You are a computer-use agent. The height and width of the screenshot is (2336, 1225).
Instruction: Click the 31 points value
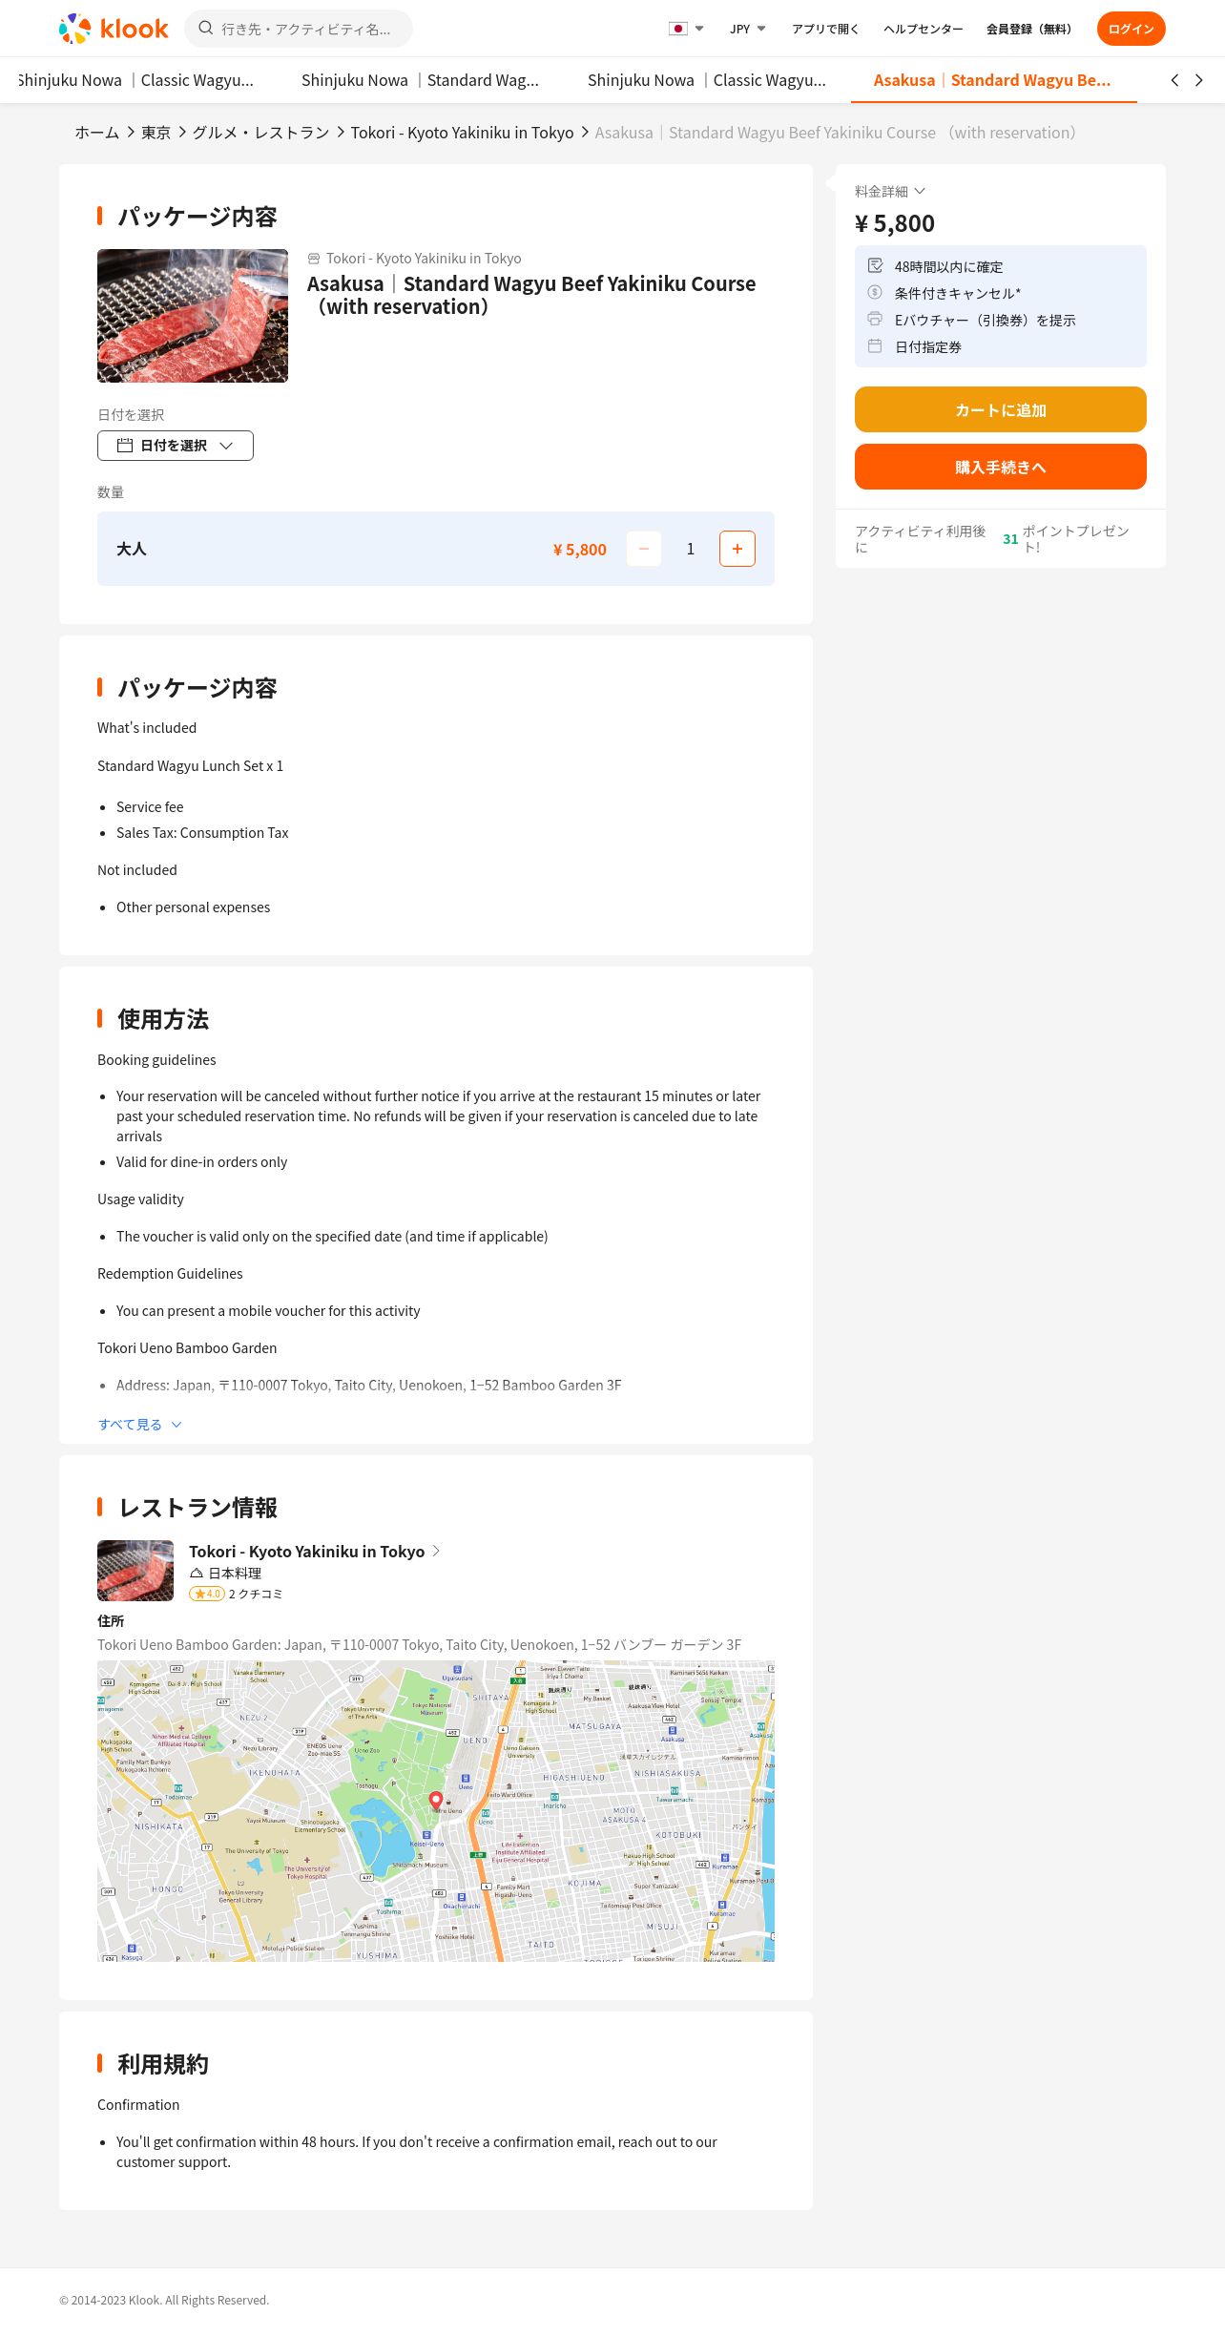(x=1010, y=539)
